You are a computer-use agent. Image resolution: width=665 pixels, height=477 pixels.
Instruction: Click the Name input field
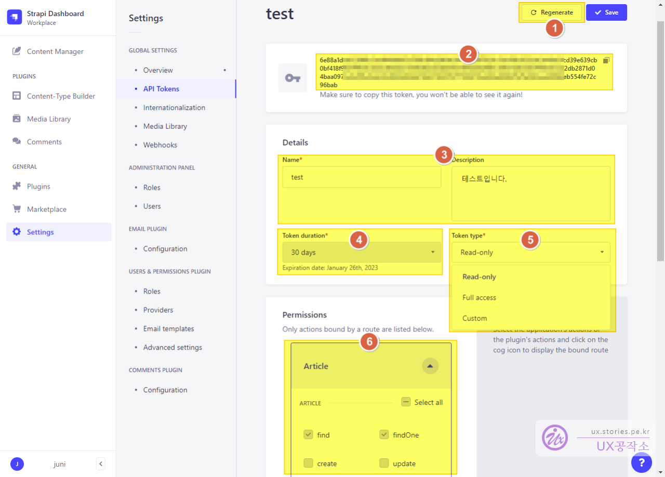coord(362,177)
